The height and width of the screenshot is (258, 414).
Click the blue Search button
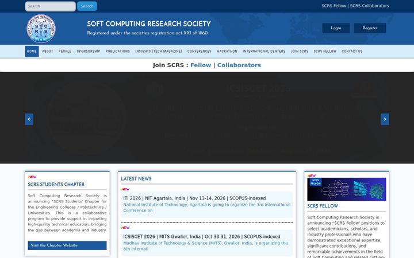pos(87,6)
